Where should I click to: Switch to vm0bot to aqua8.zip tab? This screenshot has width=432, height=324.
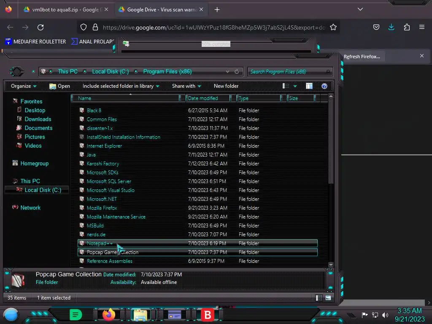tap(65, 10)
